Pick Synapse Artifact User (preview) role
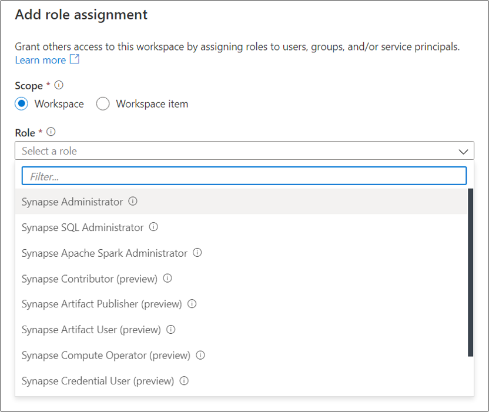The width and height of the screenshot is (489, 412). pos(91,330)
